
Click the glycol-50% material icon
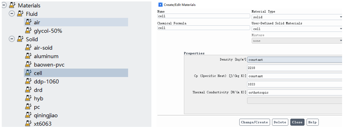(28, 31)
